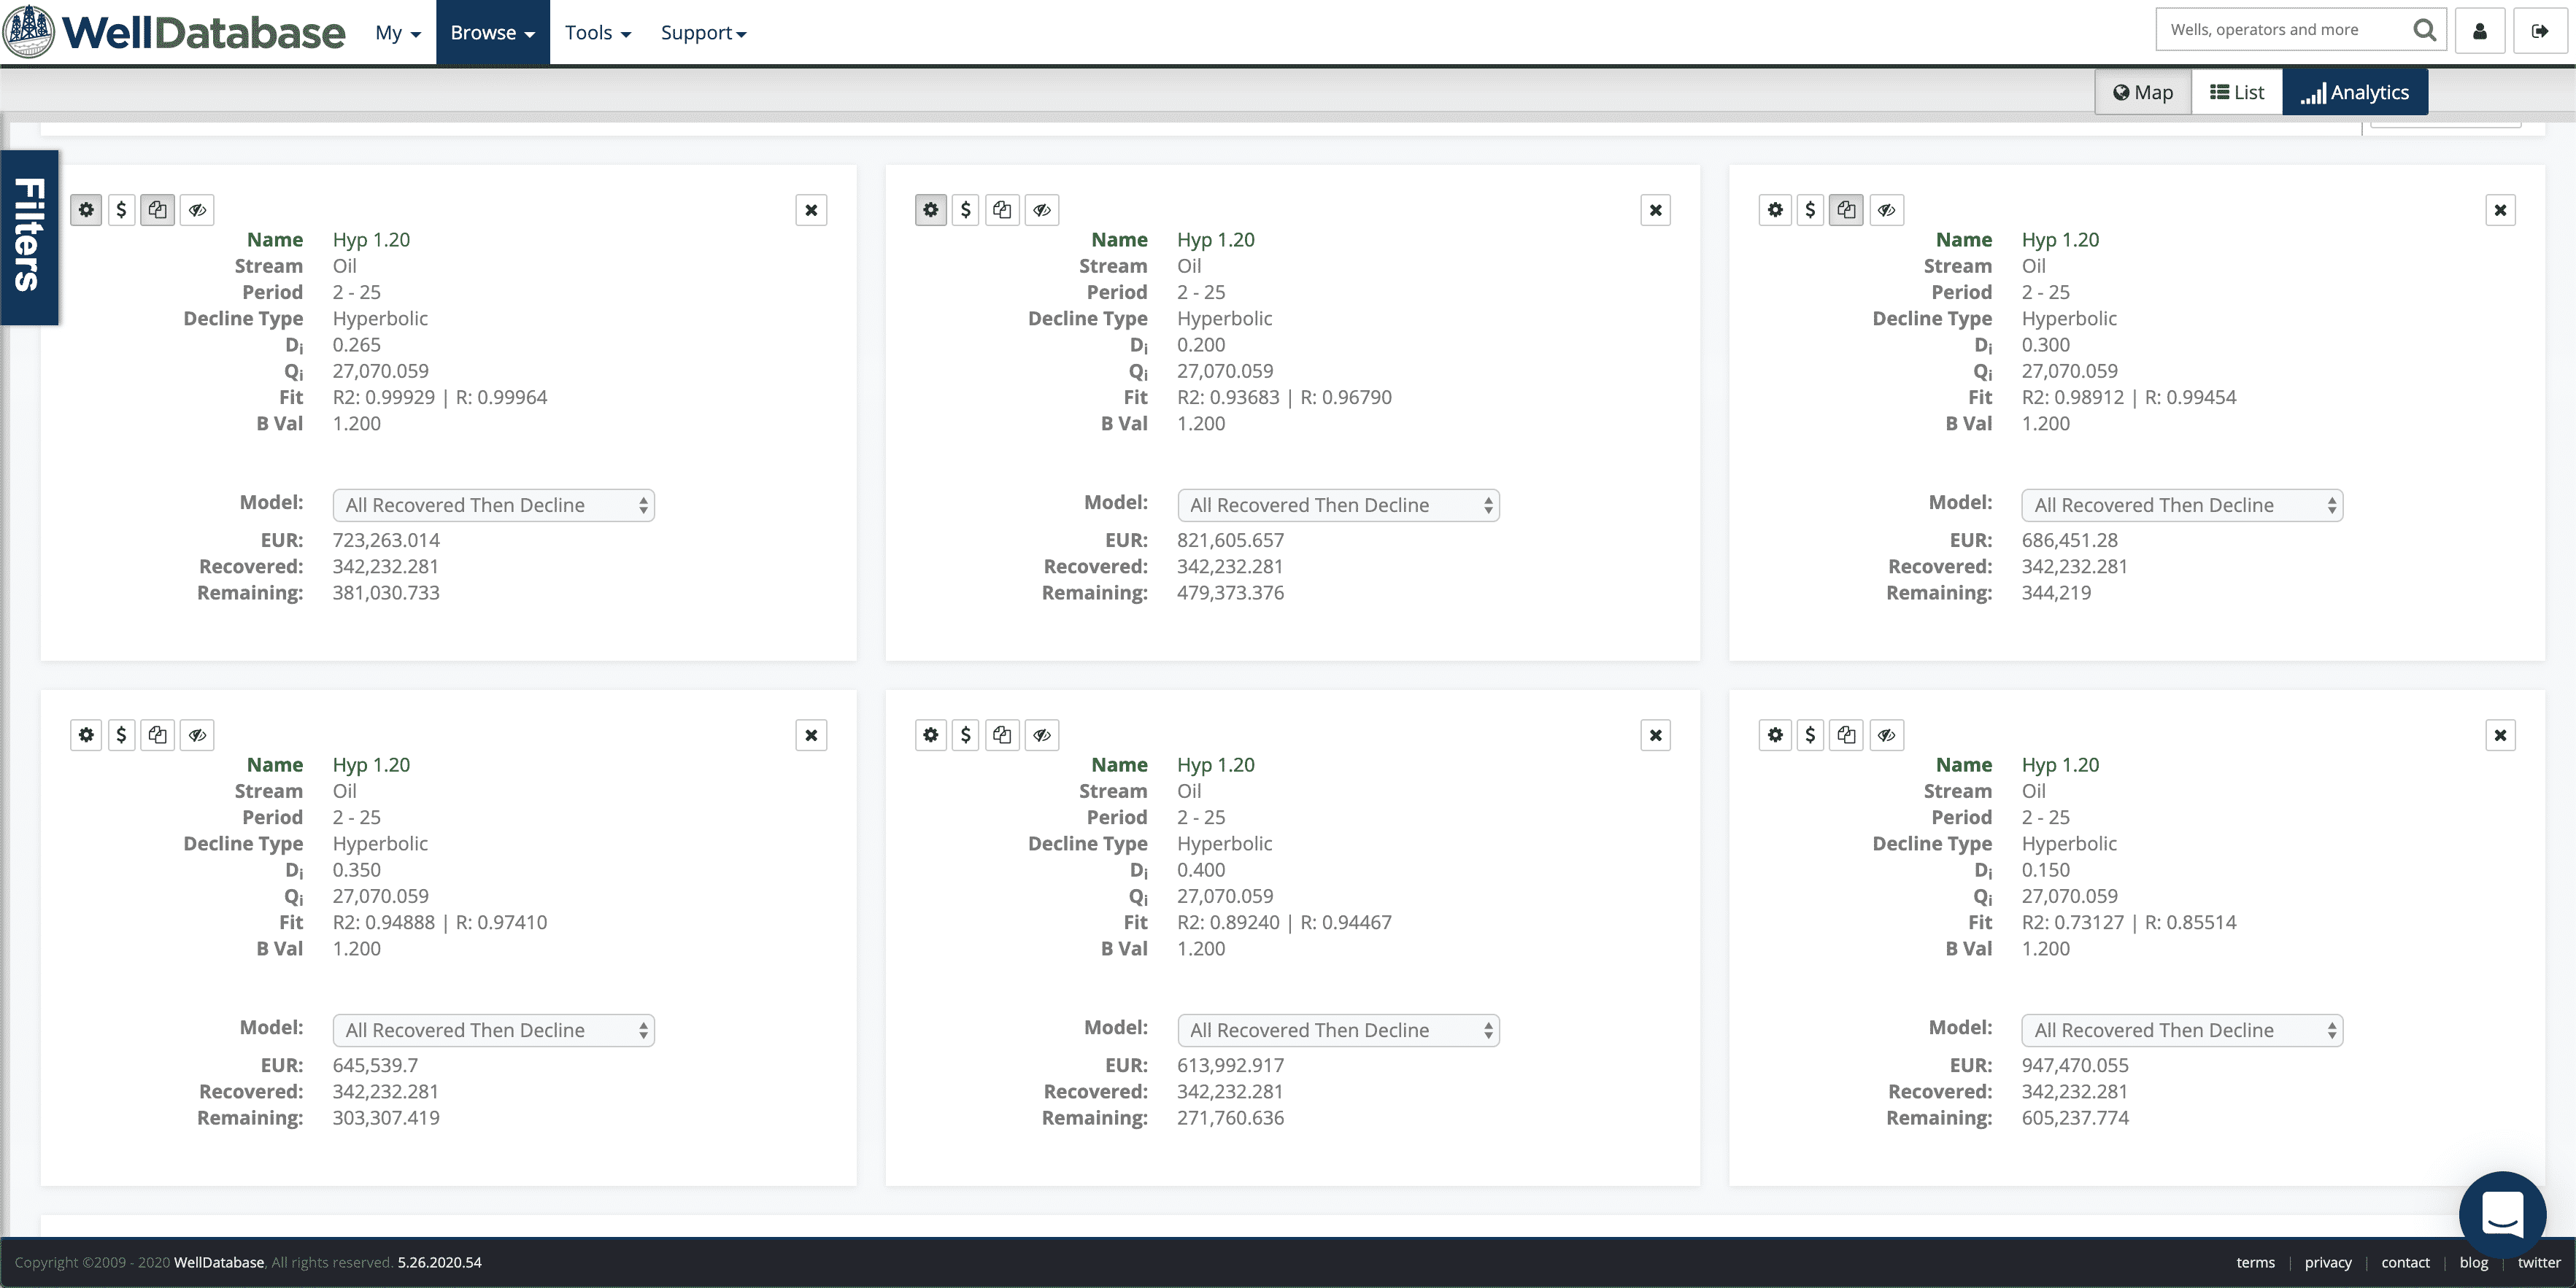Copy the Di 0.350 decline card

coord(157,735)
